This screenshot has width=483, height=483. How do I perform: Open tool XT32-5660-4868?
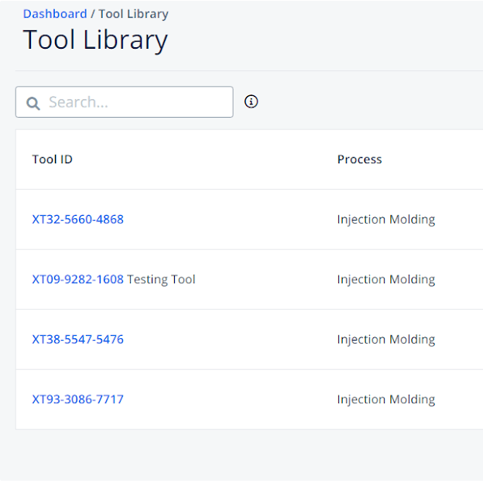[77, 219]
